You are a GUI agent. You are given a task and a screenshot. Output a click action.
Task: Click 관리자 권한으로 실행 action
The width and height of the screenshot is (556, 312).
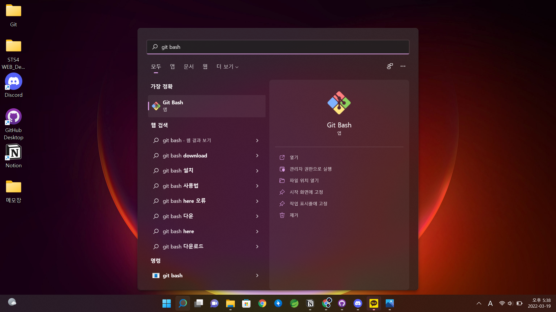[310, 169]
